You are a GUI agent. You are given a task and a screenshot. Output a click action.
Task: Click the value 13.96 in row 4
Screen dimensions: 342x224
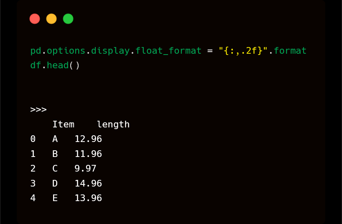[x=88, y=198]
